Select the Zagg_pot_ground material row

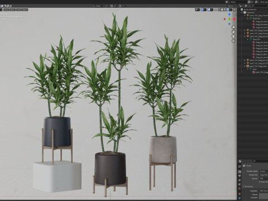coord(260,58)
